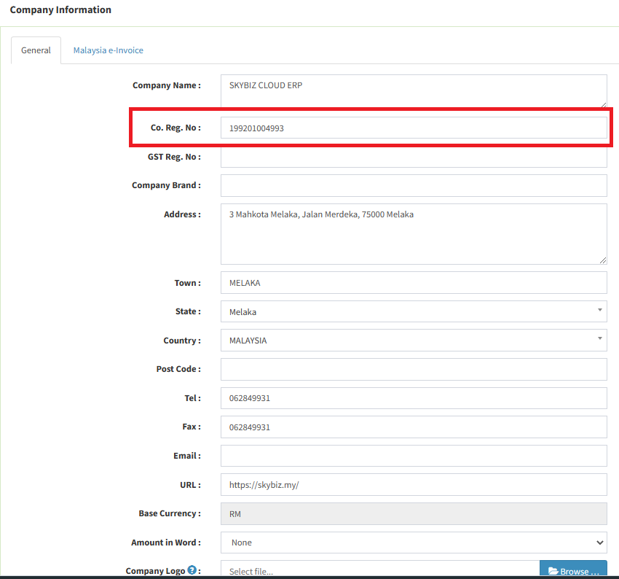Click the Select file input for logo
The image size is (619, 579).
(379, 570)
